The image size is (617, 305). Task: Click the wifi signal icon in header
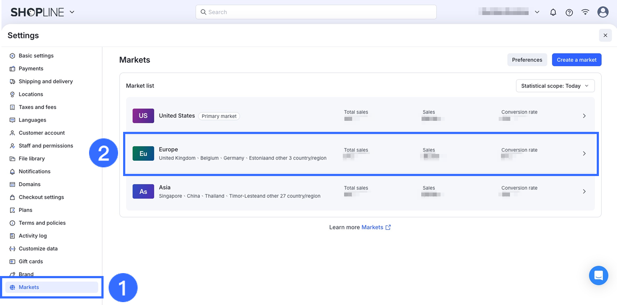coord(585,12)
